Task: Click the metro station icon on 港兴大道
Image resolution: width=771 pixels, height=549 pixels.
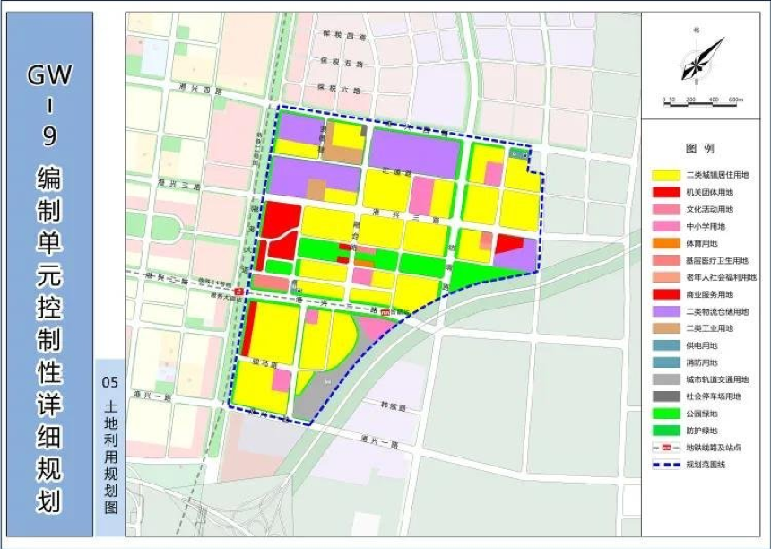Action: pyautogui.click(x=239, y=292)
